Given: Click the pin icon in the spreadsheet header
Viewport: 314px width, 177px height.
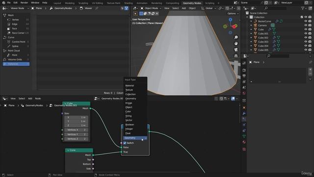Looking at the screenshot, I should 97,8.
